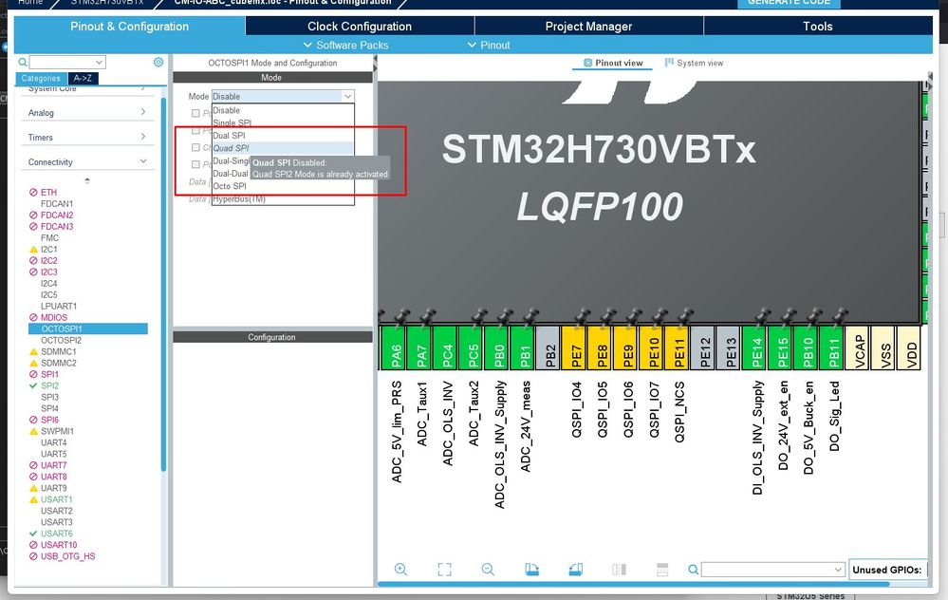Switch the list to A->Z sorting
The height and width of the screenshot is (600, 948).
(83, 78)
